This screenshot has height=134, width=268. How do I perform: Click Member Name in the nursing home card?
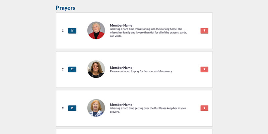click(x=121, y=25)
